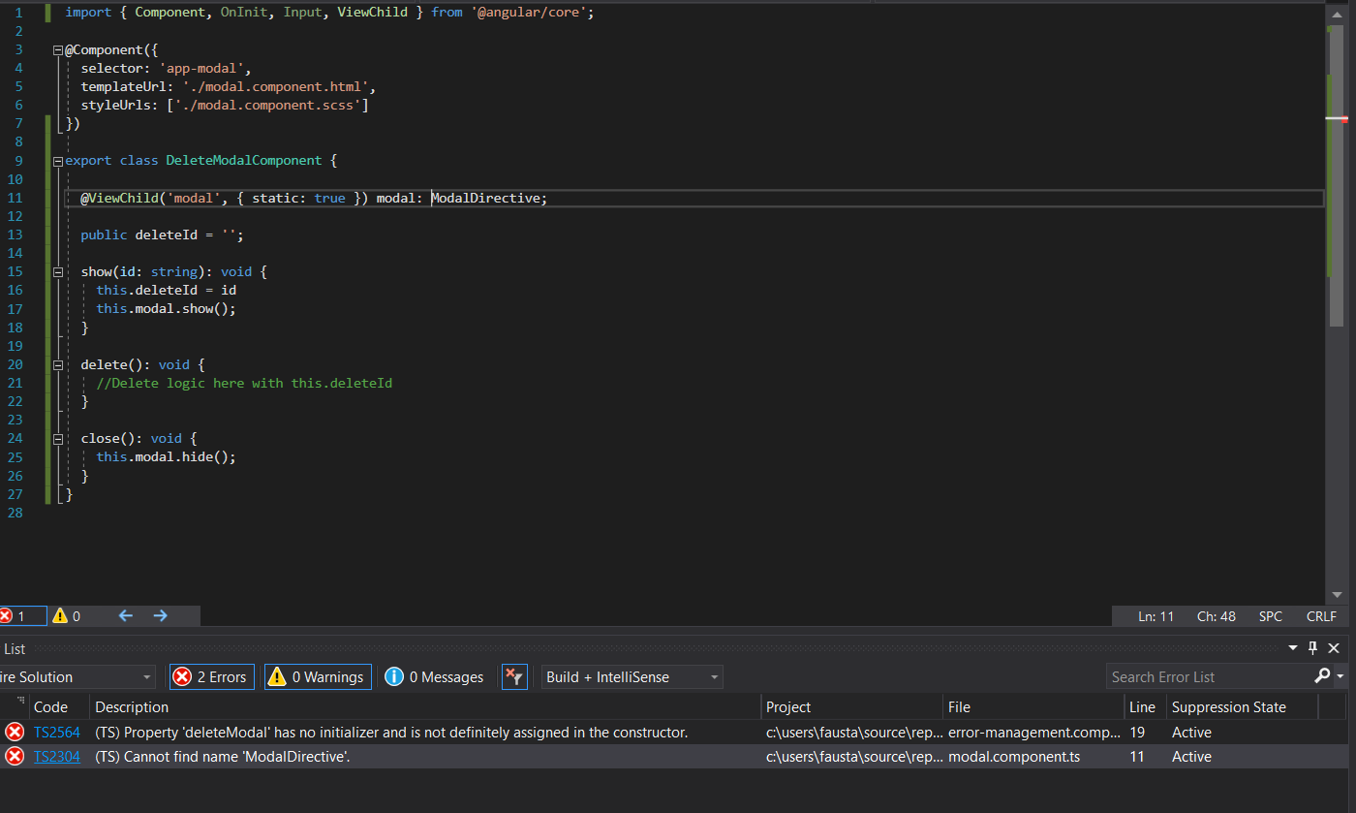Image resolution: width=1356 pixels, height=813 pixels.
Task: Navigate to previous issue with the left arrow
Action: (125, 615)
